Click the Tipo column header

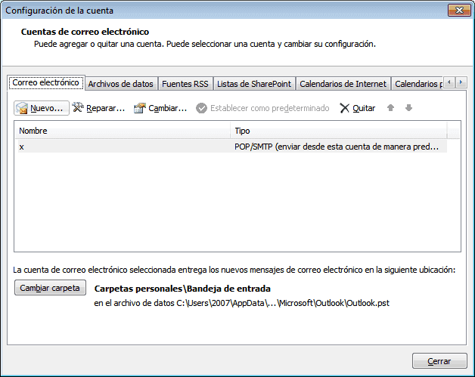coord(338,131)
